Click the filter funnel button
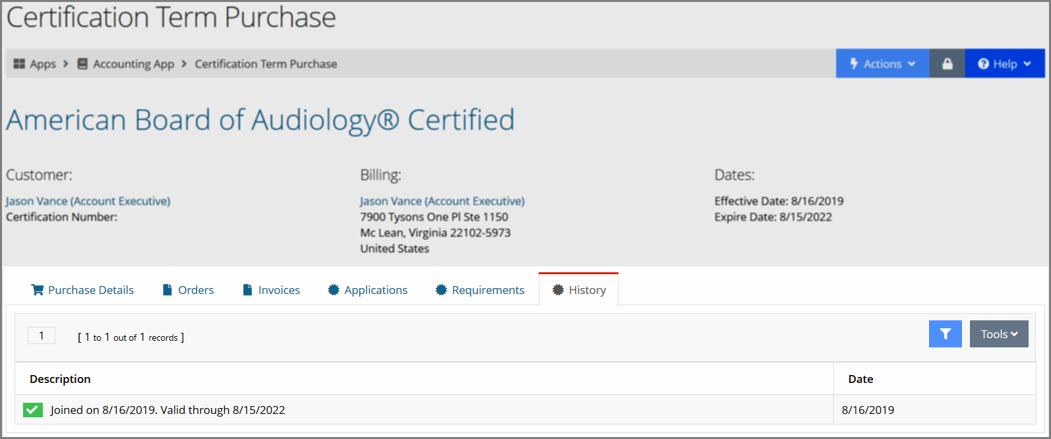Image resolution: width=1051 pixels, height=439 pixels. click(946, 334)
